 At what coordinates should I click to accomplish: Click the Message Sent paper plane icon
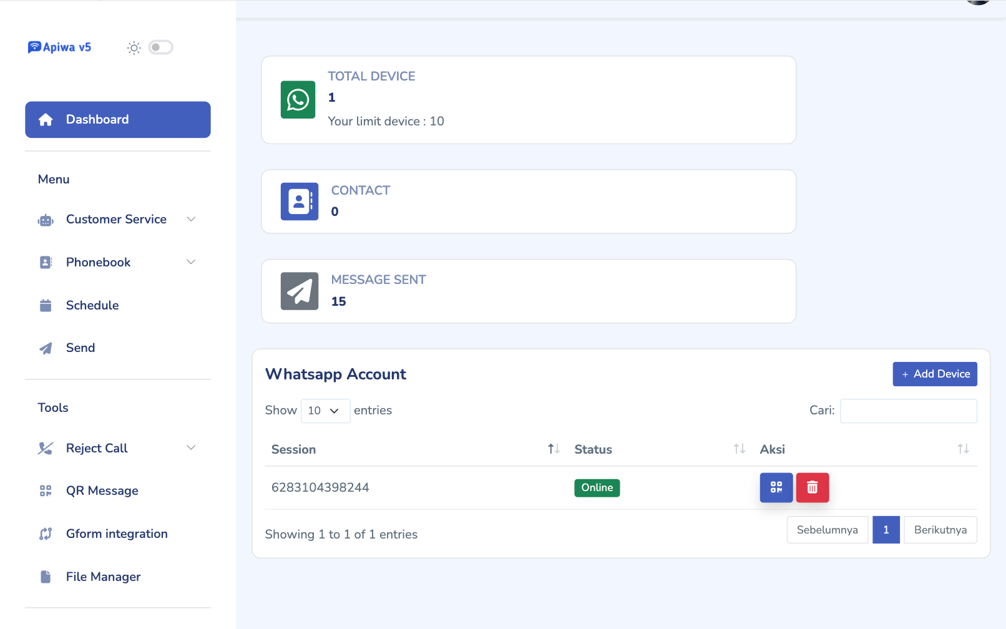click(299, 291)
